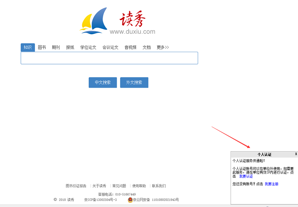Switch to the 学位论文 tab
The image size is (298, 207).
[x=88, y=47]
